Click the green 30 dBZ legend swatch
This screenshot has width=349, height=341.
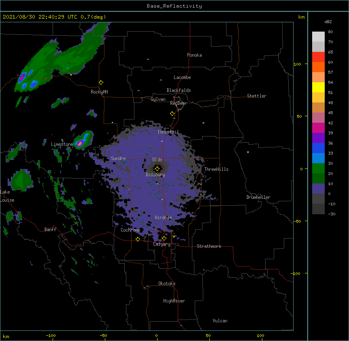click(x=318, y=168)
